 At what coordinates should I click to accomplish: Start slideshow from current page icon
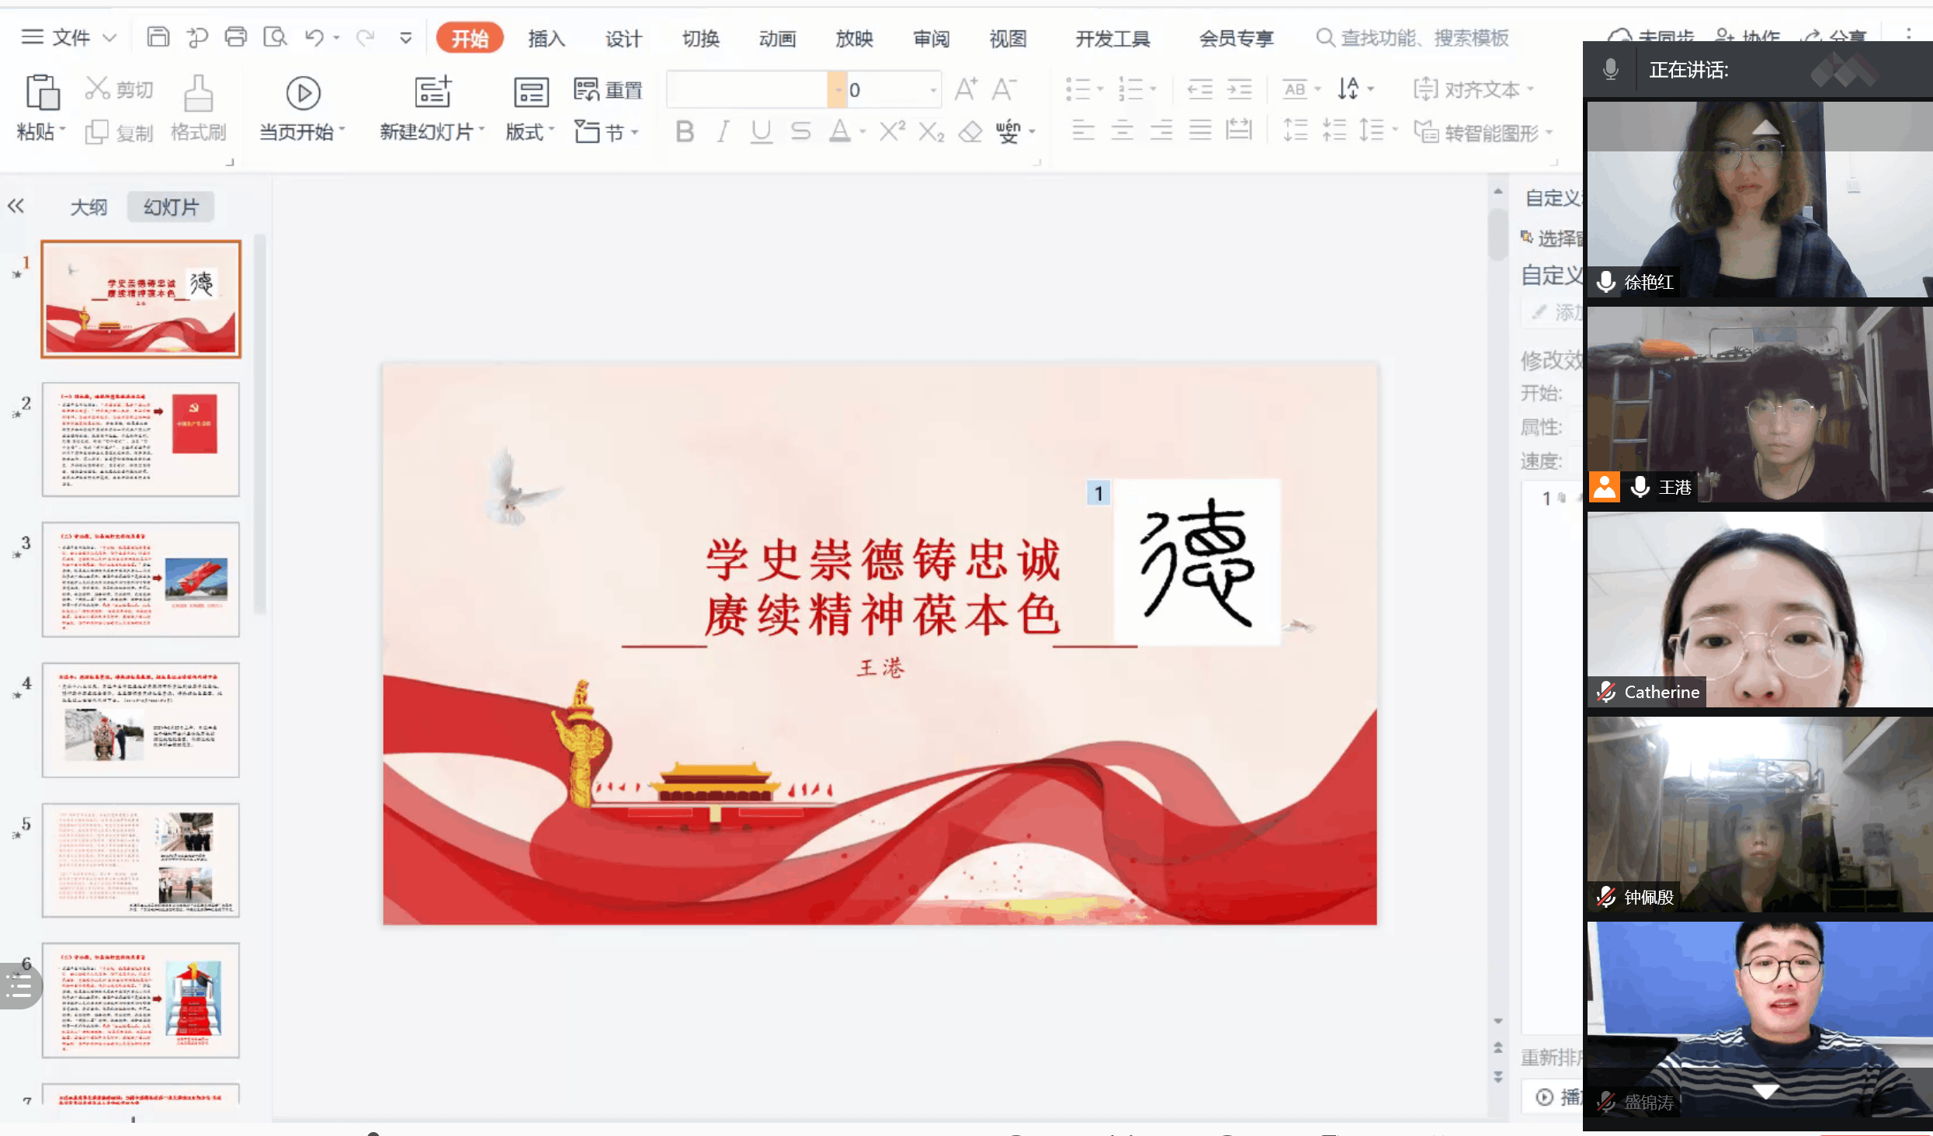(303, 93)
